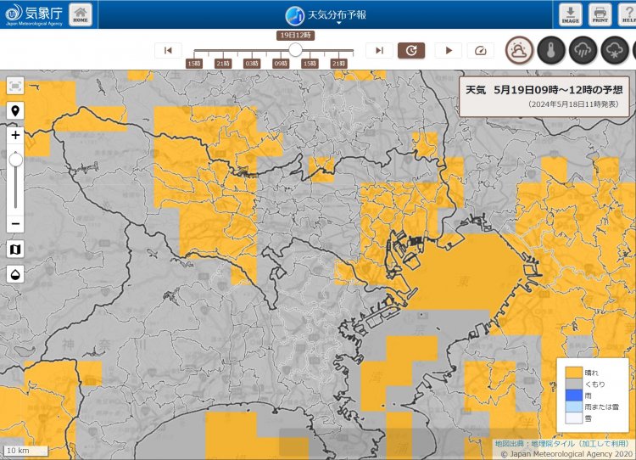The image size is (636, 460).
Task: Select the snowfall cloud layer icon
Action: tap(615, 51)
